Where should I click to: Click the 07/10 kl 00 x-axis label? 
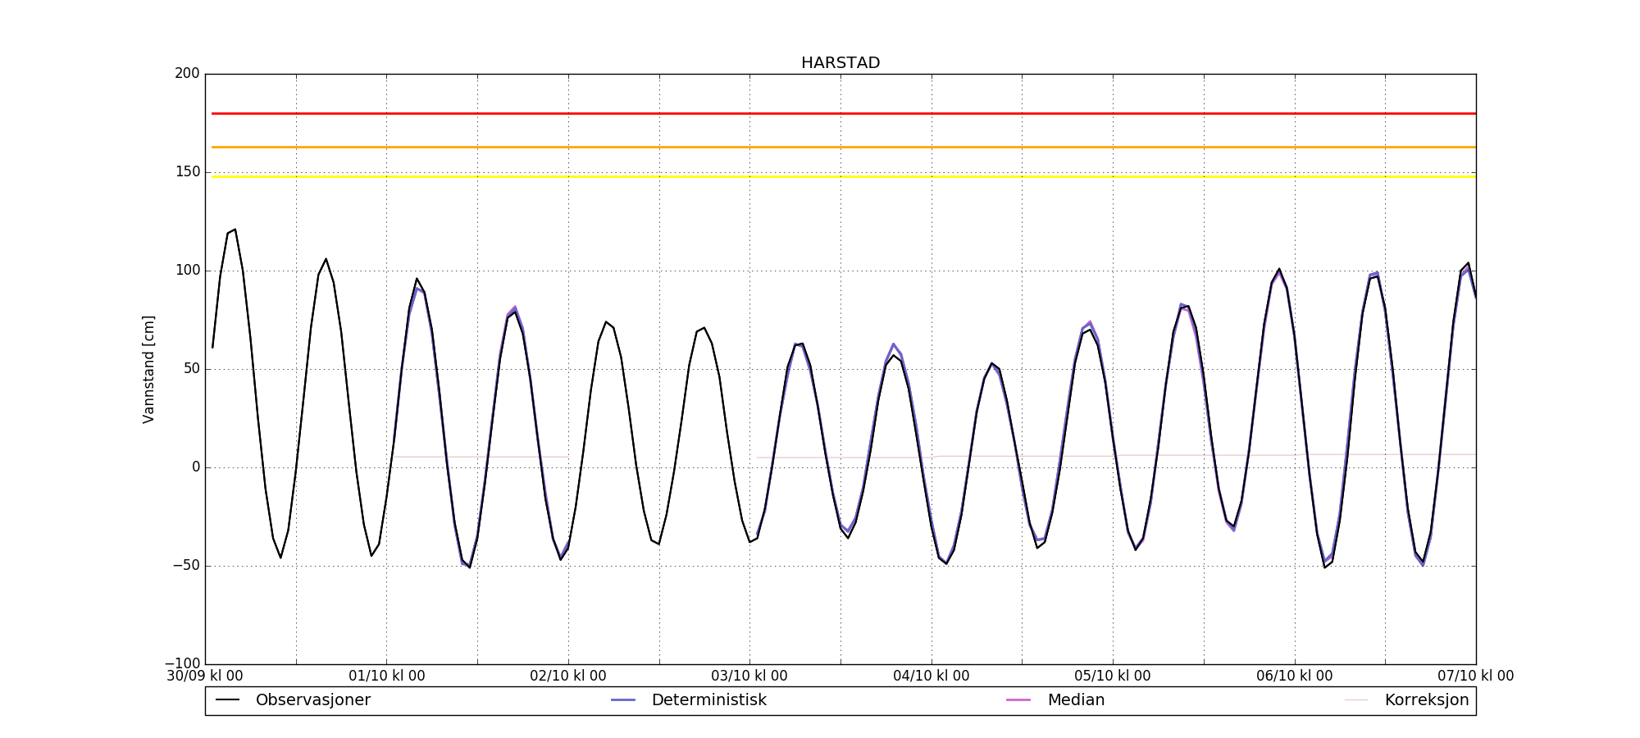[1475, 676]
